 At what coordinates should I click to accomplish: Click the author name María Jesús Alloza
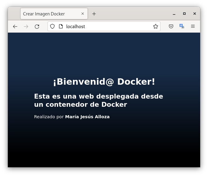point(87,117)
